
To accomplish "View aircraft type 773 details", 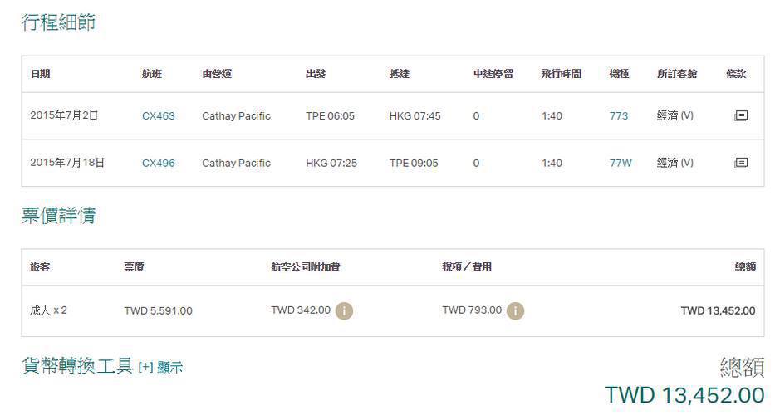I will click(618, 116).
